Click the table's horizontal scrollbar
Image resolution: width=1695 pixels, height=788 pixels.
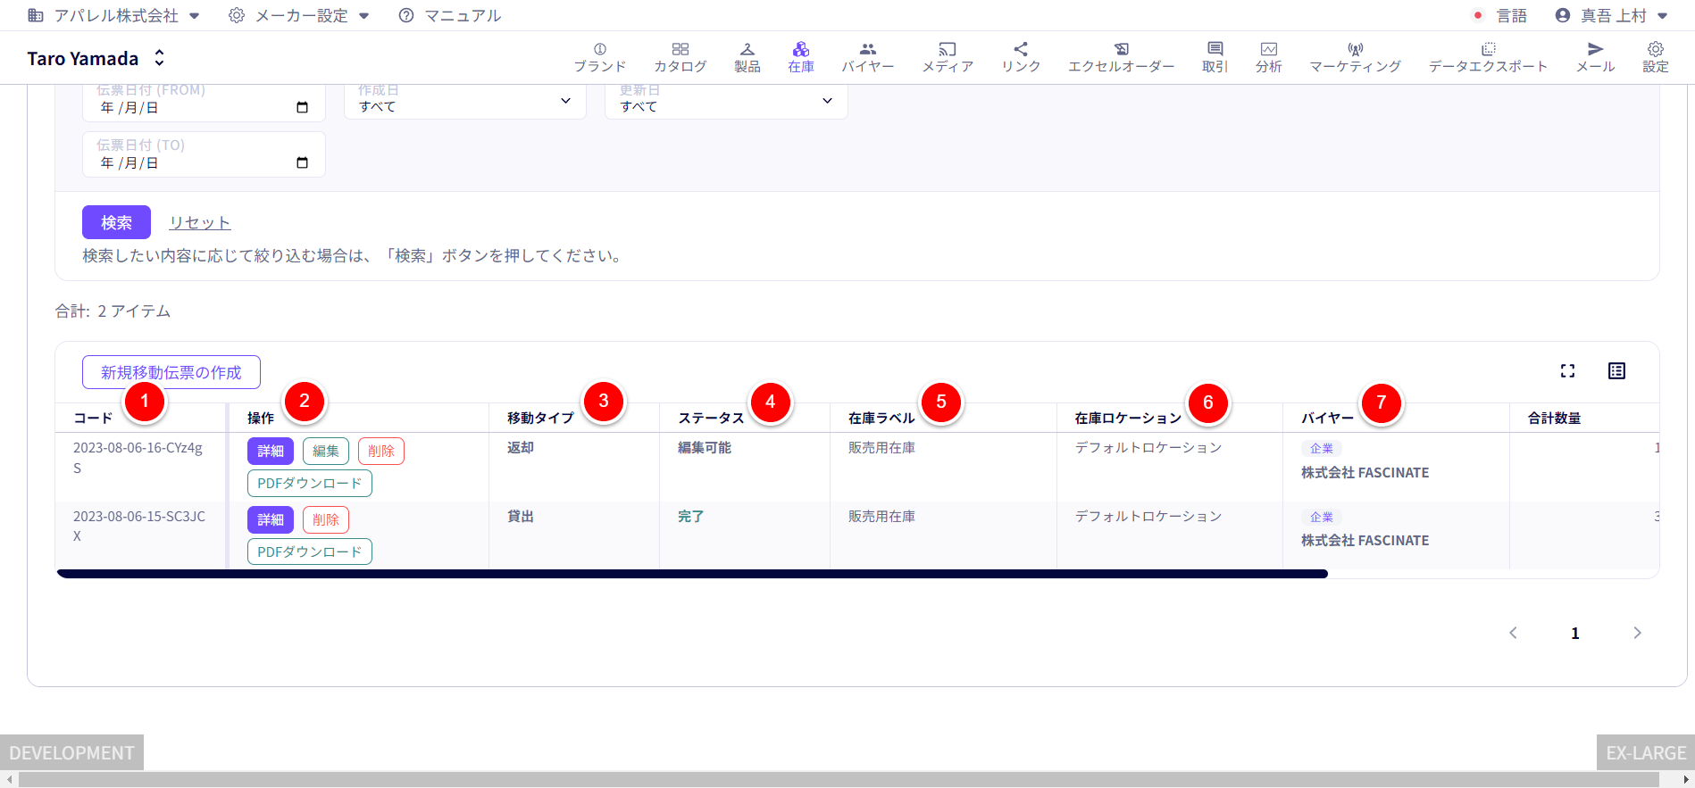pos(692,574)
